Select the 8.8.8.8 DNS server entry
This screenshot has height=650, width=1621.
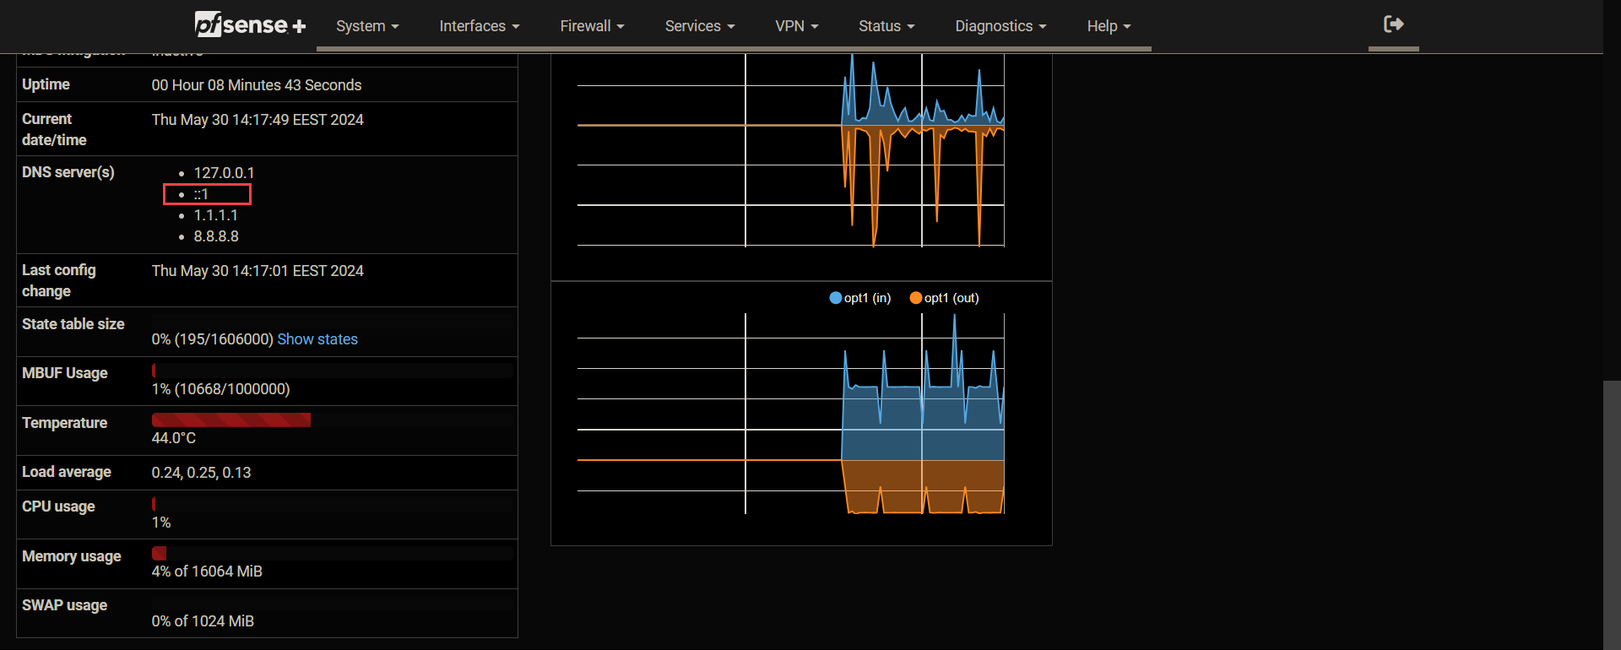click(216, 236)
